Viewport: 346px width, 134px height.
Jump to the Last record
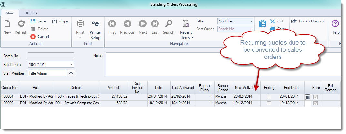click(x=155, y=27)
